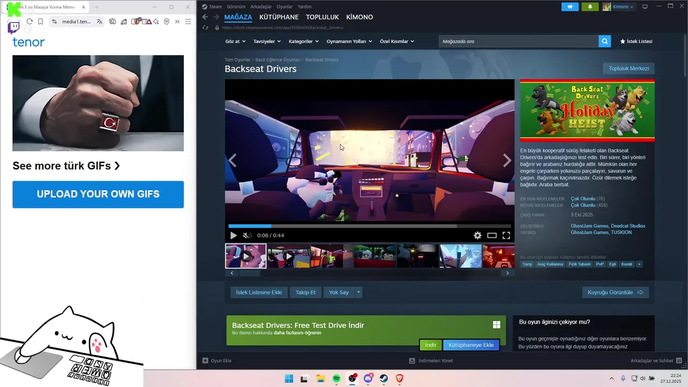The width and height of the screenshot is (688, 387).
Task: Click the trailer progress bar
Action: pyautogui.click(x=370, y=226)
